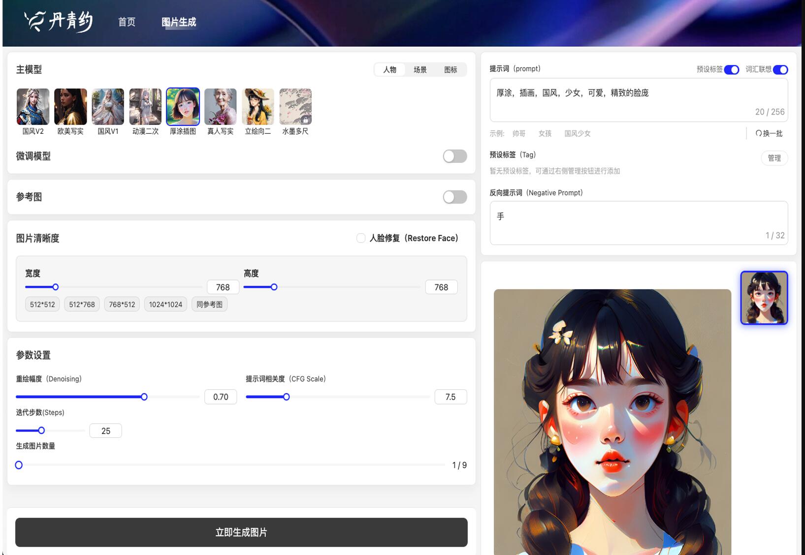Open the 首页 navigation item
This screenshot has width=805, height=555.
(127, 22)
